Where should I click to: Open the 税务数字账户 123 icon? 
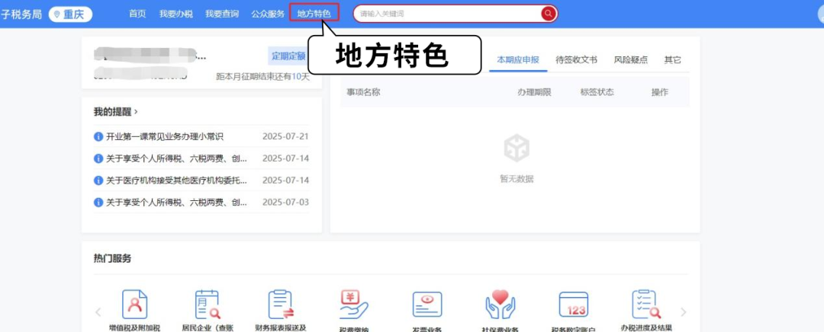pos(573,305)
